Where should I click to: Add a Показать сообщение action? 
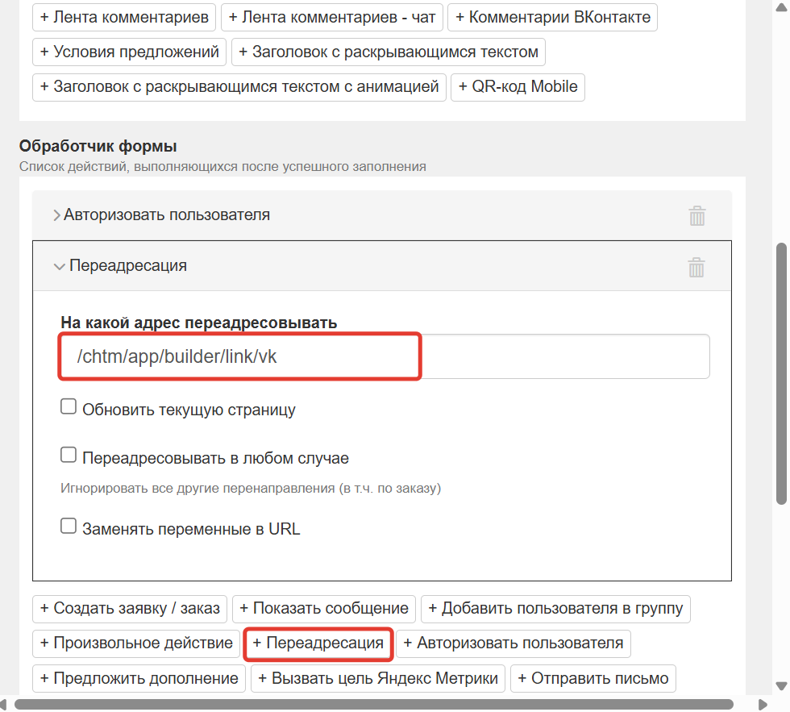pyautogui.click(x=323, y=609)
